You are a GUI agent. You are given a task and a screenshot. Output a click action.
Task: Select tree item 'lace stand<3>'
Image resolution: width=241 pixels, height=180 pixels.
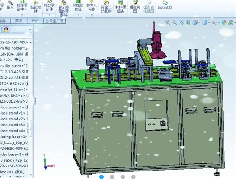pos(14,125)
